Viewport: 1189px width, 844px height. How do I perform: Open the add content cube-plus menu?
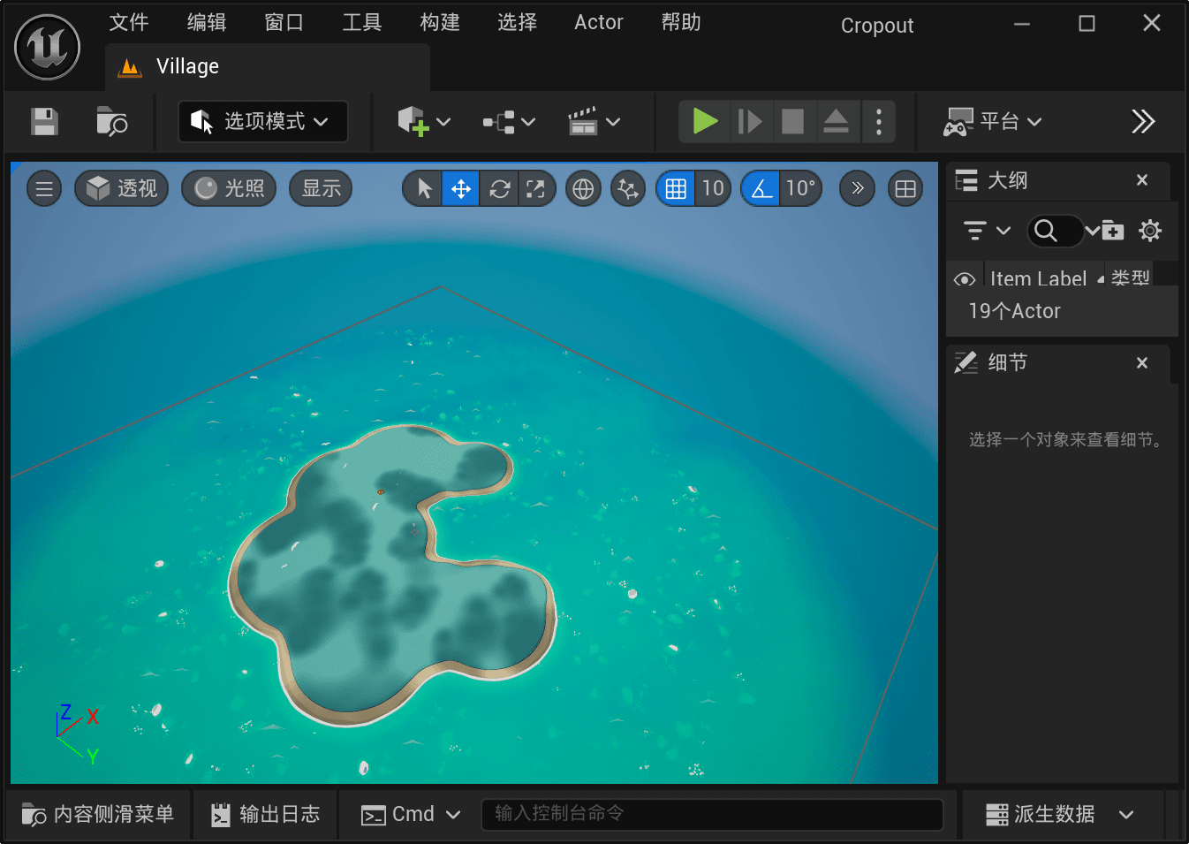424,121
